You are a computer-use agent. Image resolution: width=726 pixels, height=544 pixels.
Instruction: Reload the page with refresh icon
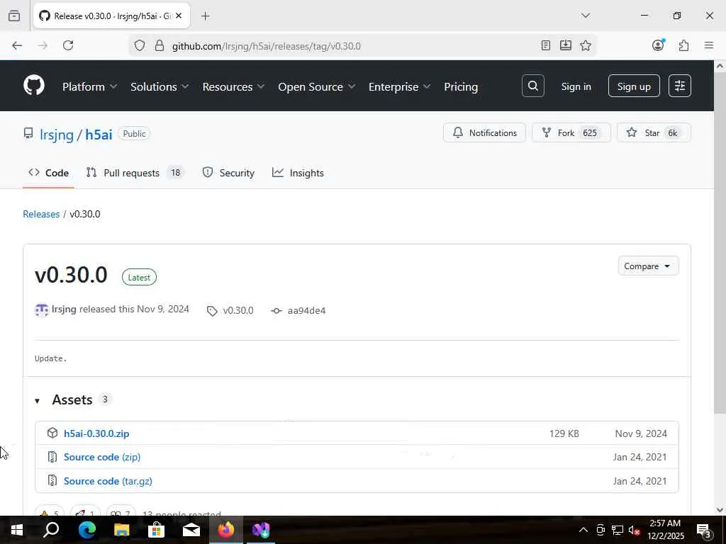(68, 45)
